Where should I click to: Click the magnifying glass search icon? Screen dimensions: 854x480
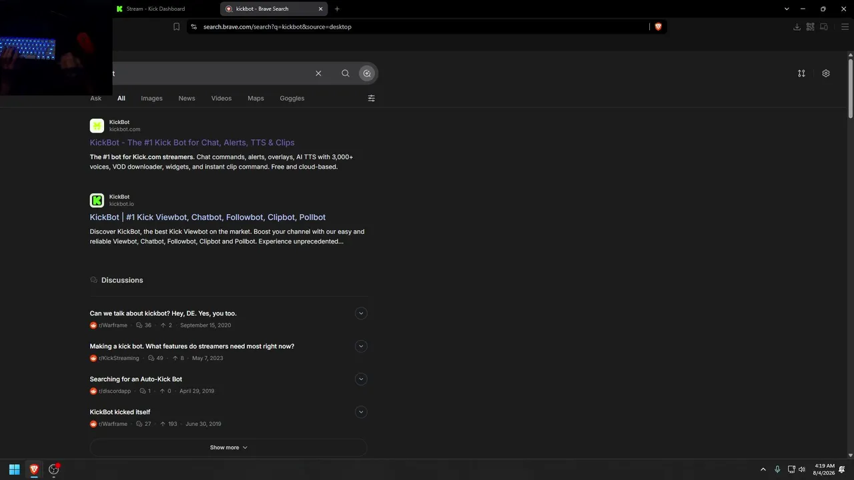[x=346, y=73]
